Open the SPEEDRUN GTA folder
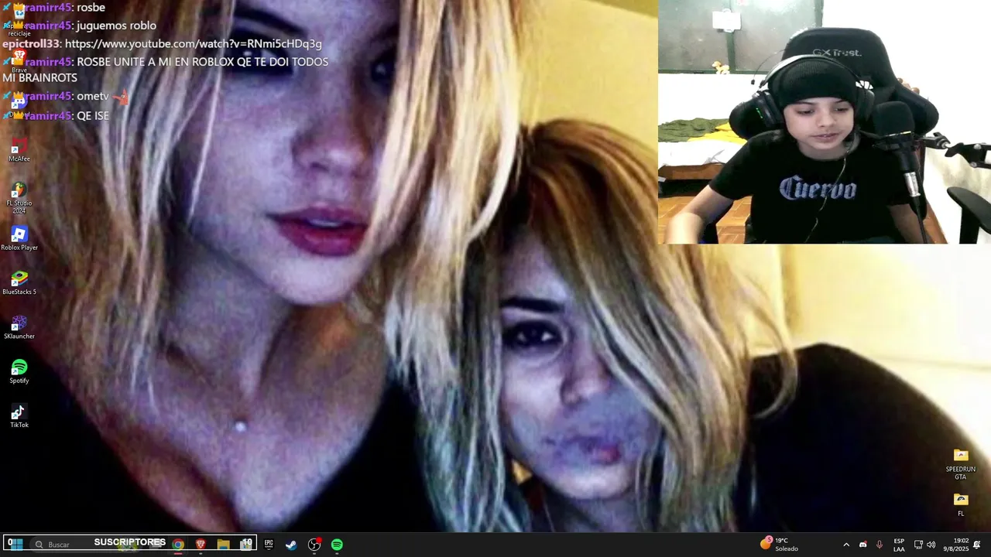Viewport: 991px width, 557px height. 961,464
